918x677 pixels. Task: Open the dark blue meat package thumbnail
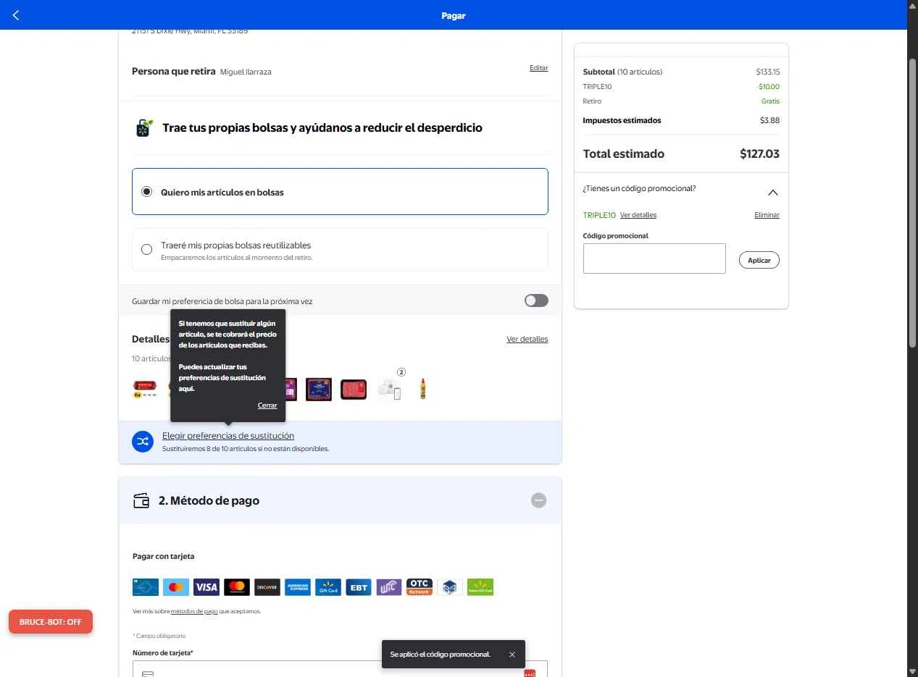click(318, 390)
